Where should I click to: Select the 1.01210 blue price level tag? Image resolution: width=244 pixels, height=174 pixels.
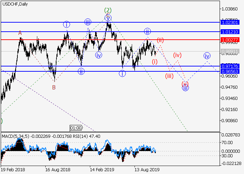click(x=230, y=32)
